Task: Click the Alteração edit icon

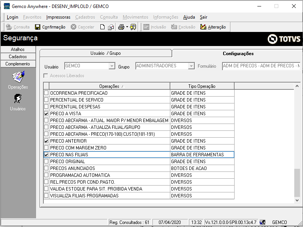Action: (x=203, y=27)
